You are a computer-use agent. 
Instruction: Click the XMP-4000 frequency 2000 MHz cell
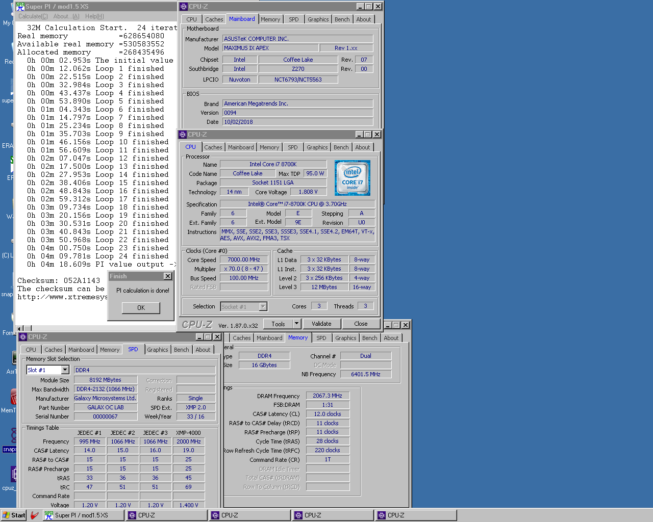pos(189,441)
